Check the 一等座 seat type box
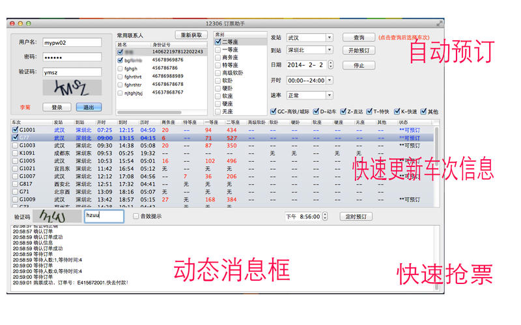 click(218, 50)
